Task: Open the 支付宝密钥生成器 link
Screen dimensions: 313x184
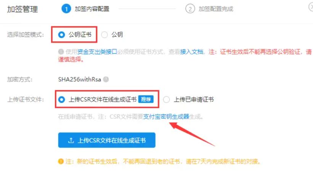Action: 166,117
